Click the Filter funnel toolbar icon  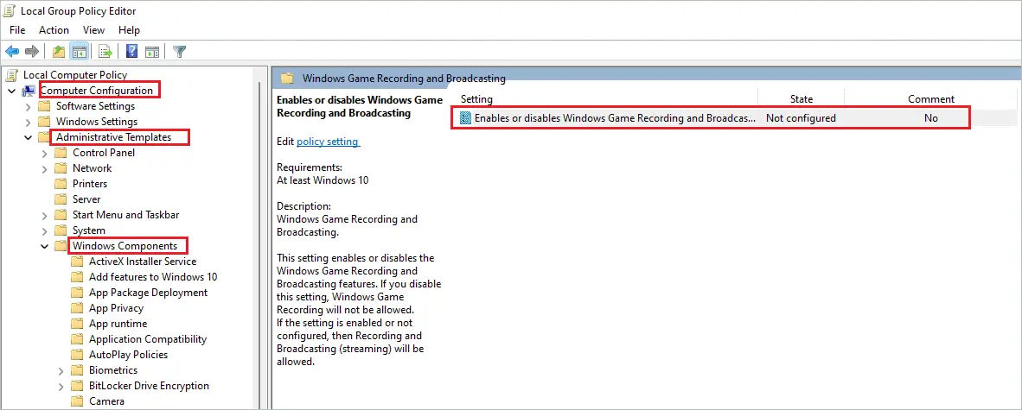[x=180, y=52]
